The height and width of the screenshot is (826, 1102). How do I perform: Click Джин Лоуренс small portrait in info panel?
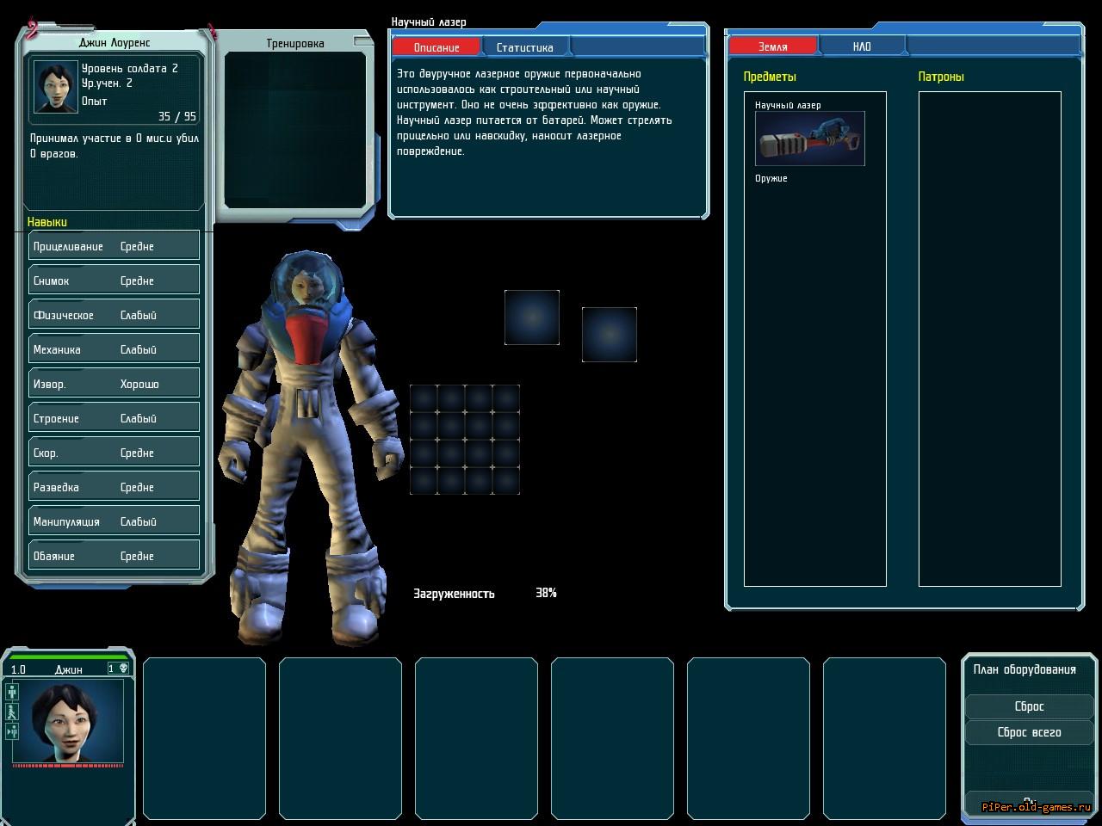point(56,86)
